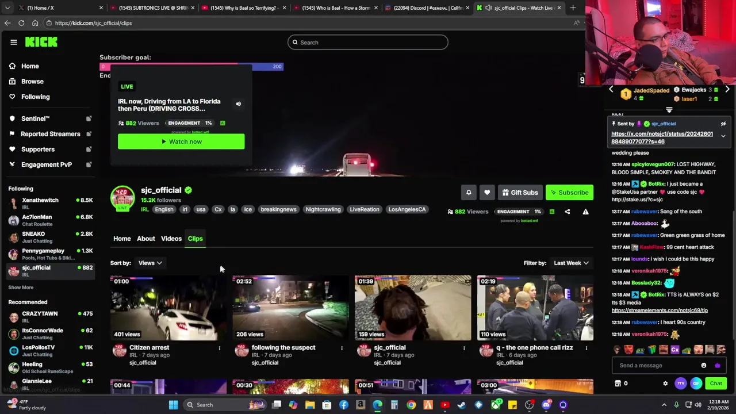This screenshot has width=736, height=414.
Task: Click the Kick search field
Action: point(368,42)
